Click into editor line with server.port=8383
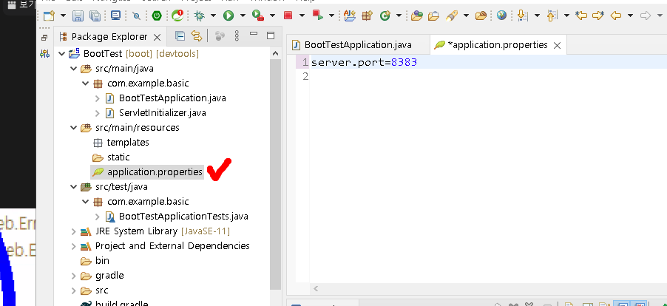The width and height of the screenshot is (667, 306). 489,62
